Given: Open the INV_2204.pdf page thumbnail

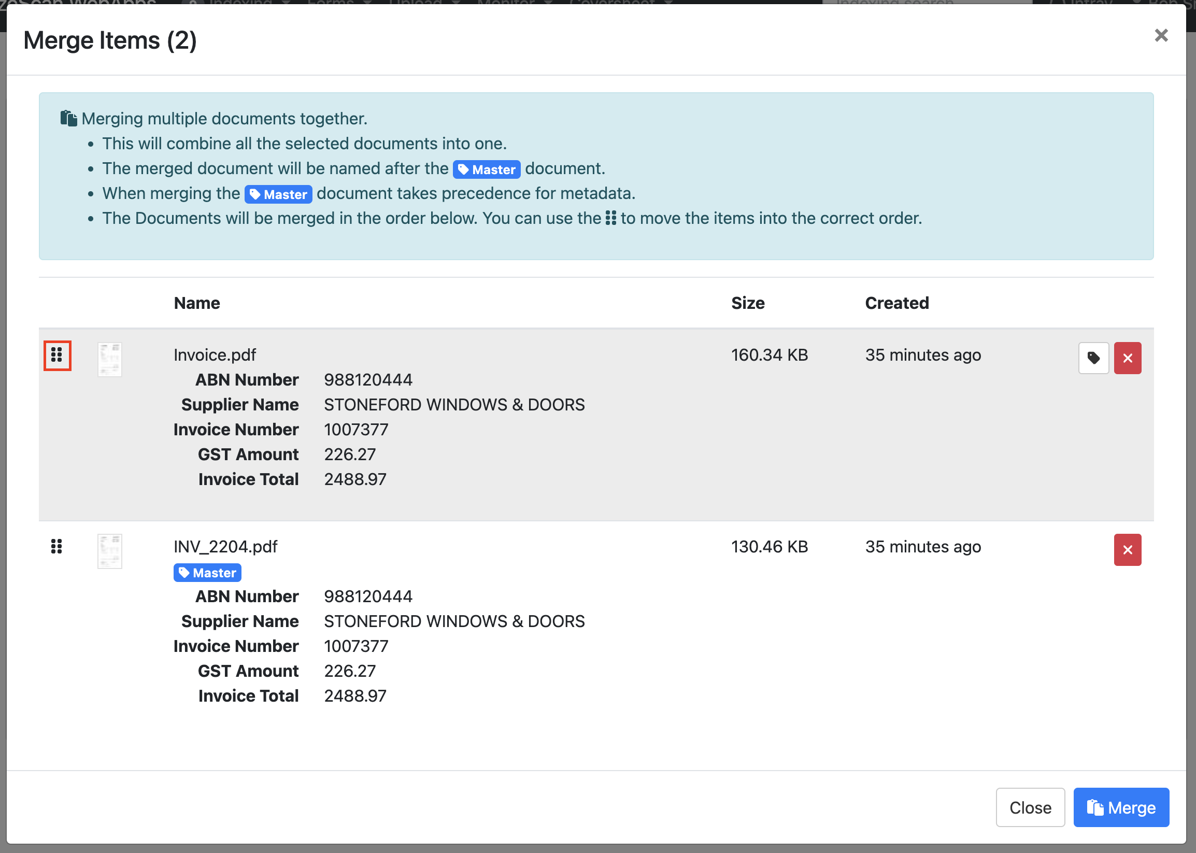Looking at the screenshot, I should (x=110, y=551).
